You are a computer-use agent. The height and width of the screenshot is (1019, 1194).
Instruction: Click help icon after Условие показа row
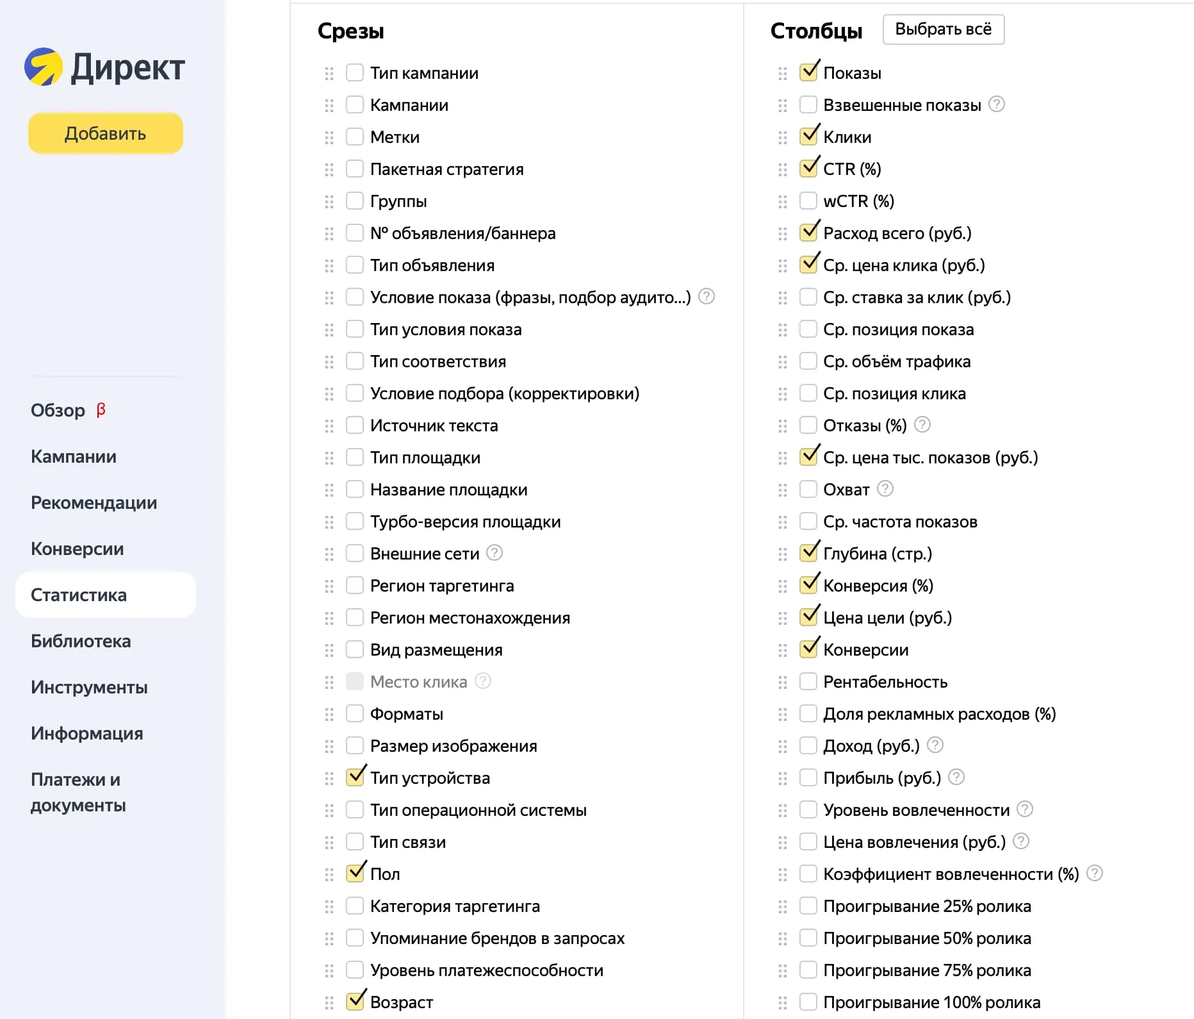[x=707, y=296]
